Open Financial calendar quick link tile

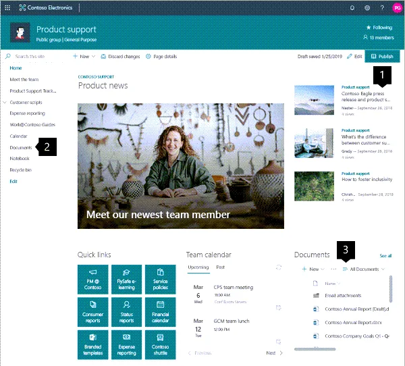point(161,312)
